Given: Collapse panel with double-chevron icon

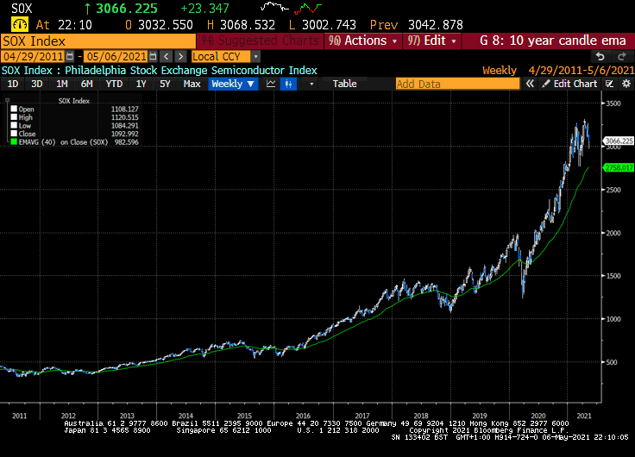Looking at the screenshot, I should (x=530, y=84).
